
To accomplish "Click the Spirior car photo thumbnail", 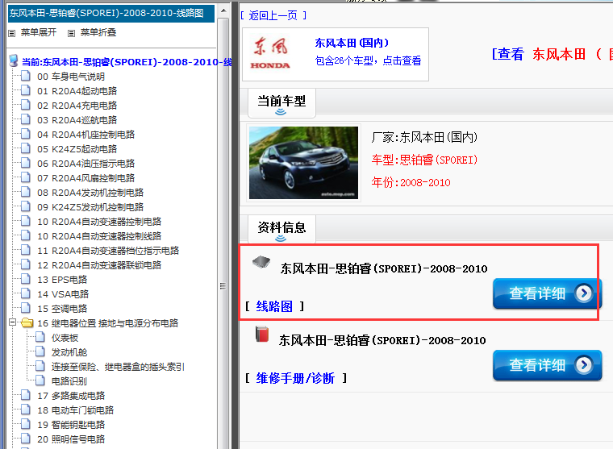I will (x=303, y=163).
